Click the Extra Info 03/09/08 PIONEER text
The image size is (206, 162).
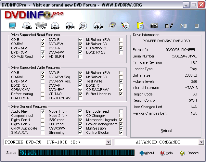coord(180,50)
